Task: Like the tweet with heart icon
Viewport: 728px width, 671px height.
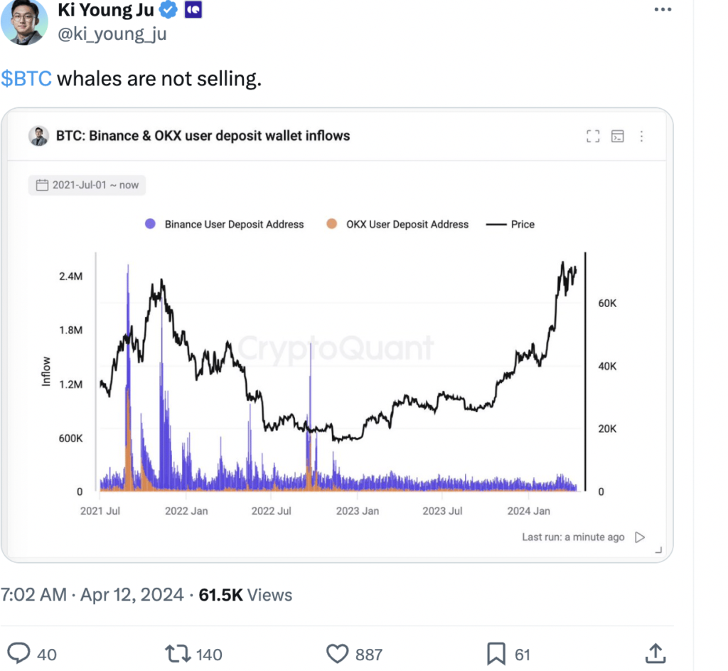Action: tap(338, 654)
